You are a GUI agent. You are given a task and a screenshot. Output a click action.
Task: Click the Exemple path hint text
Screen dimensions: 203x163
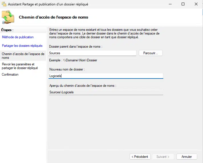tap(73, 60)
